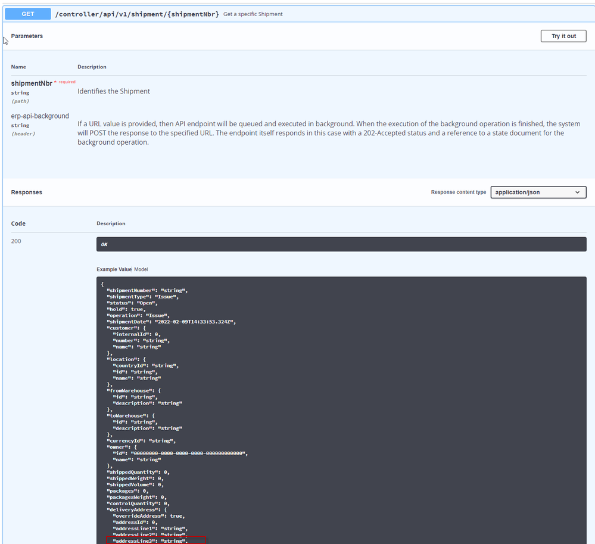The width and height of the screenshot is (595, 544).
Task: Click the Try it out button
Action: (x=563, y=36)
